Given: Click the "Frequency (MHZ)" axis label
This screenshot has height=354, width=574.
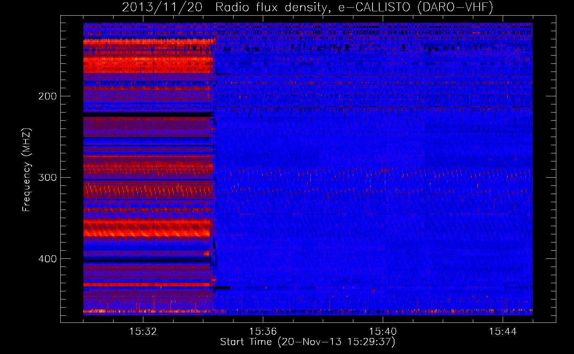Looking at the screenshot, I should pos(27,170).
